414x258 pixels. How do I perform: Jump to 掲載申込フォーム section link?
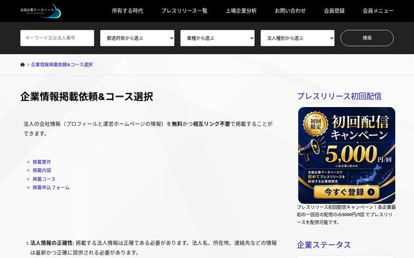pyautogui.click(x=51, y=188)
